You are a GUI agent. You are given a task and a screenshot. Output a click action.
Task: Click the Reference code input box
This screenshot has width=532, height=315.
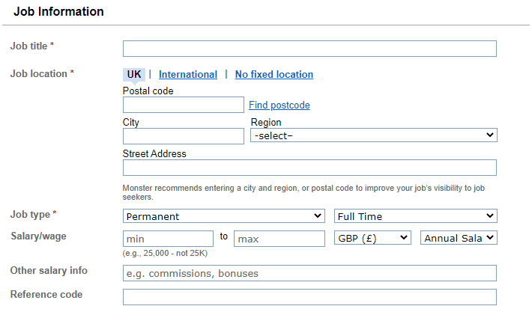(309, 297)
